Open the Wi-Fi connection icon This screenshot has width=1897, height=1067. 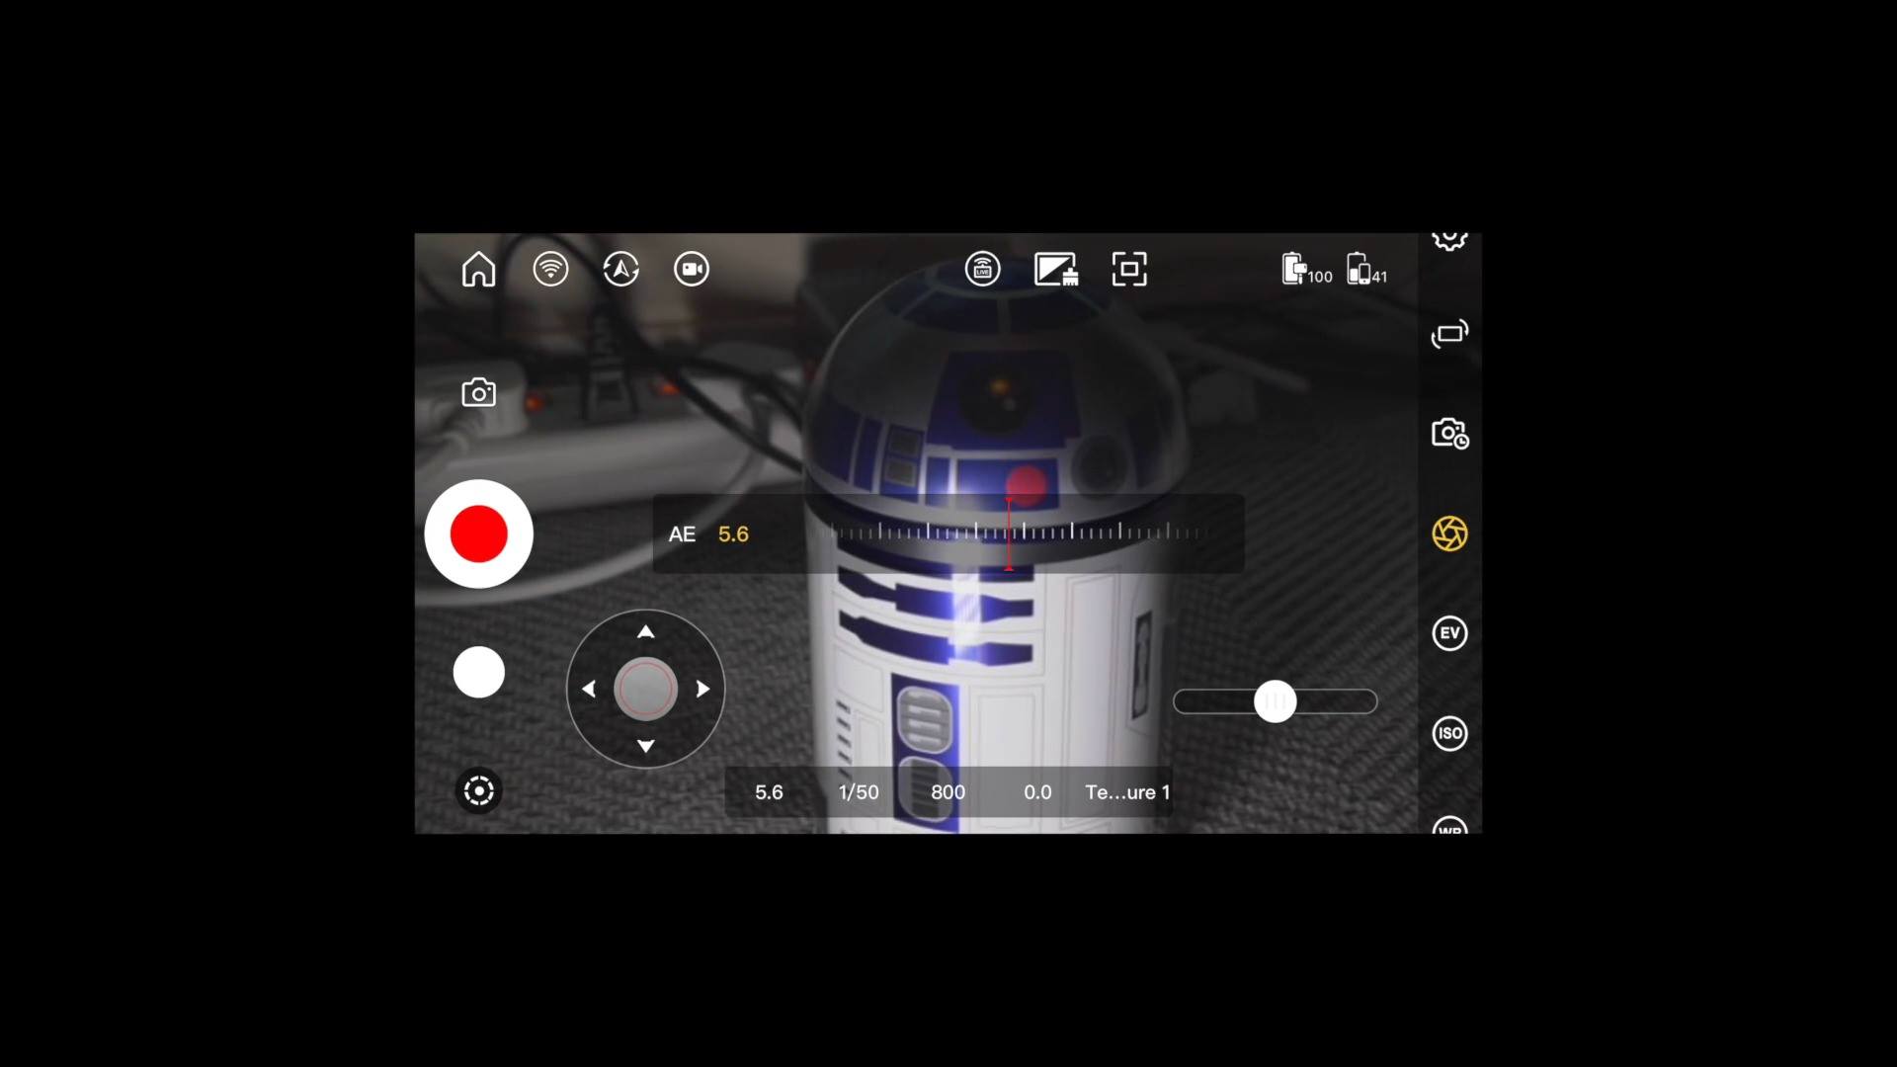(550, 269)
